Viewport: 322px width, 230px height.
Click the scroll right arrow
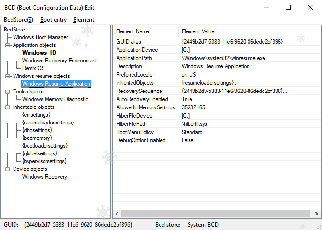pyautogui.click(x=317, y=214)
